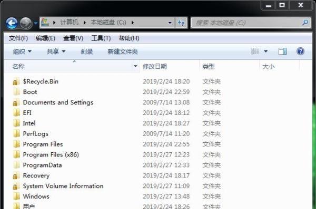
Task: Maximize the Explorer window
Action: (282, 5)
